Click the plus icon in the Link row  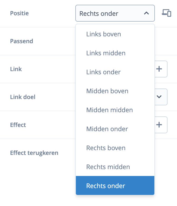[x=159, y=69]
